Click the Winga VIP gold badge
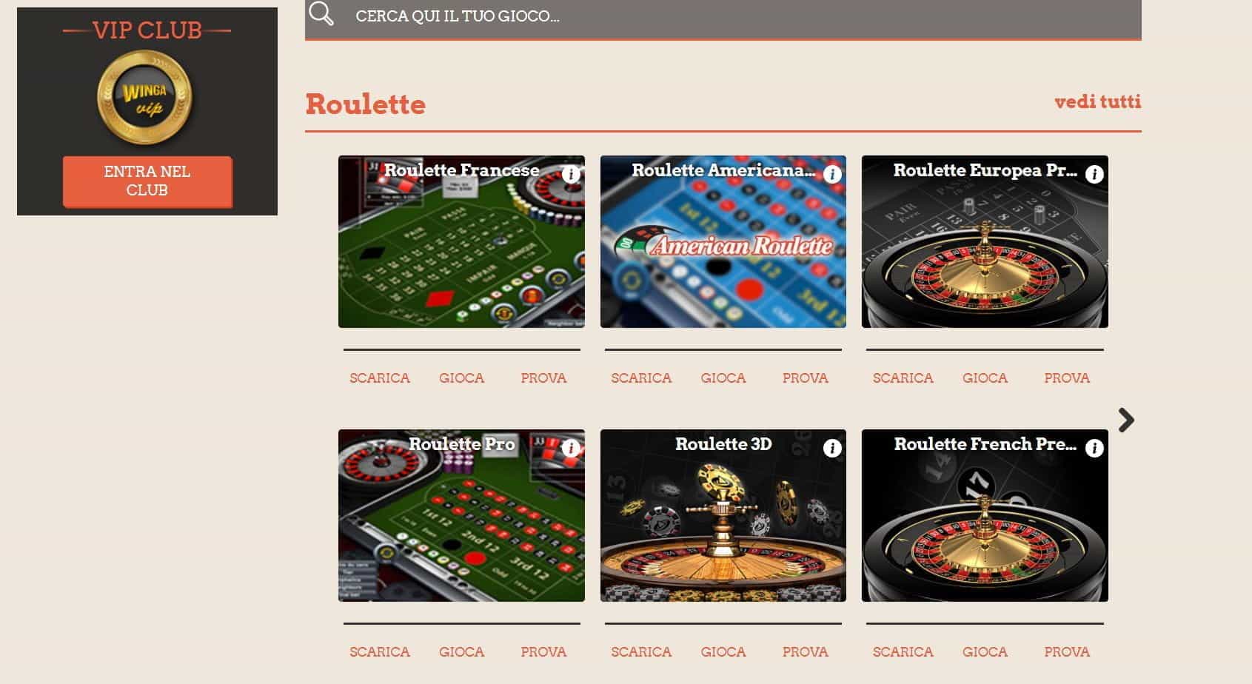The image size is (1252, 684). pos(145,97)
